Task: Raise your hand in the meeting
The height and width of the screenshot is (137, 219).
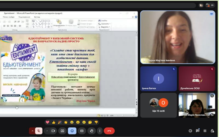Action: [x=92, y=131]
